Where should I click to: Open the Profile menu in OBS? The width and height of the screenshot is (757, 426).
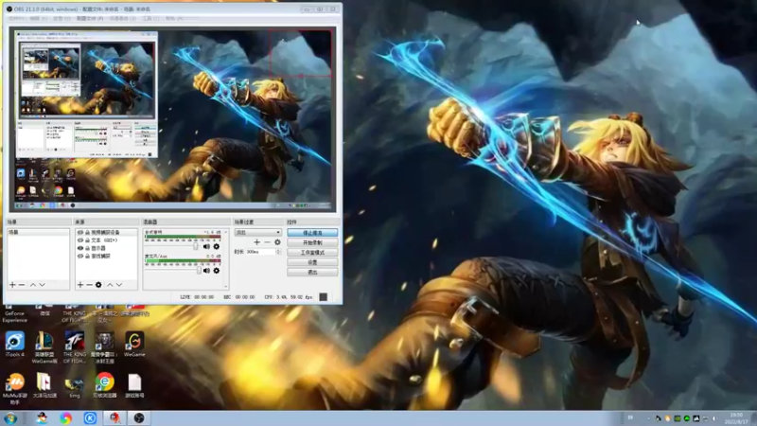[90, 18]
